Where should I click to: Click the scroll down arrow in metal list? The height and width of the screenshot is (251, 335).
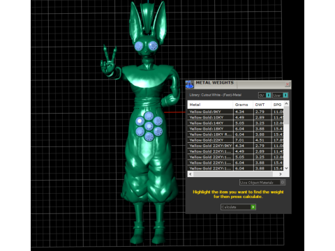tap(287, 168)
